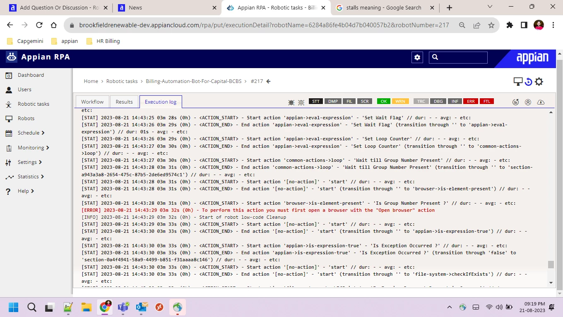Toggle the WRN log level filter
Image resolution: width=563 pixels, height=317 pixels.
pyautogui.click(x=400, y=102)
